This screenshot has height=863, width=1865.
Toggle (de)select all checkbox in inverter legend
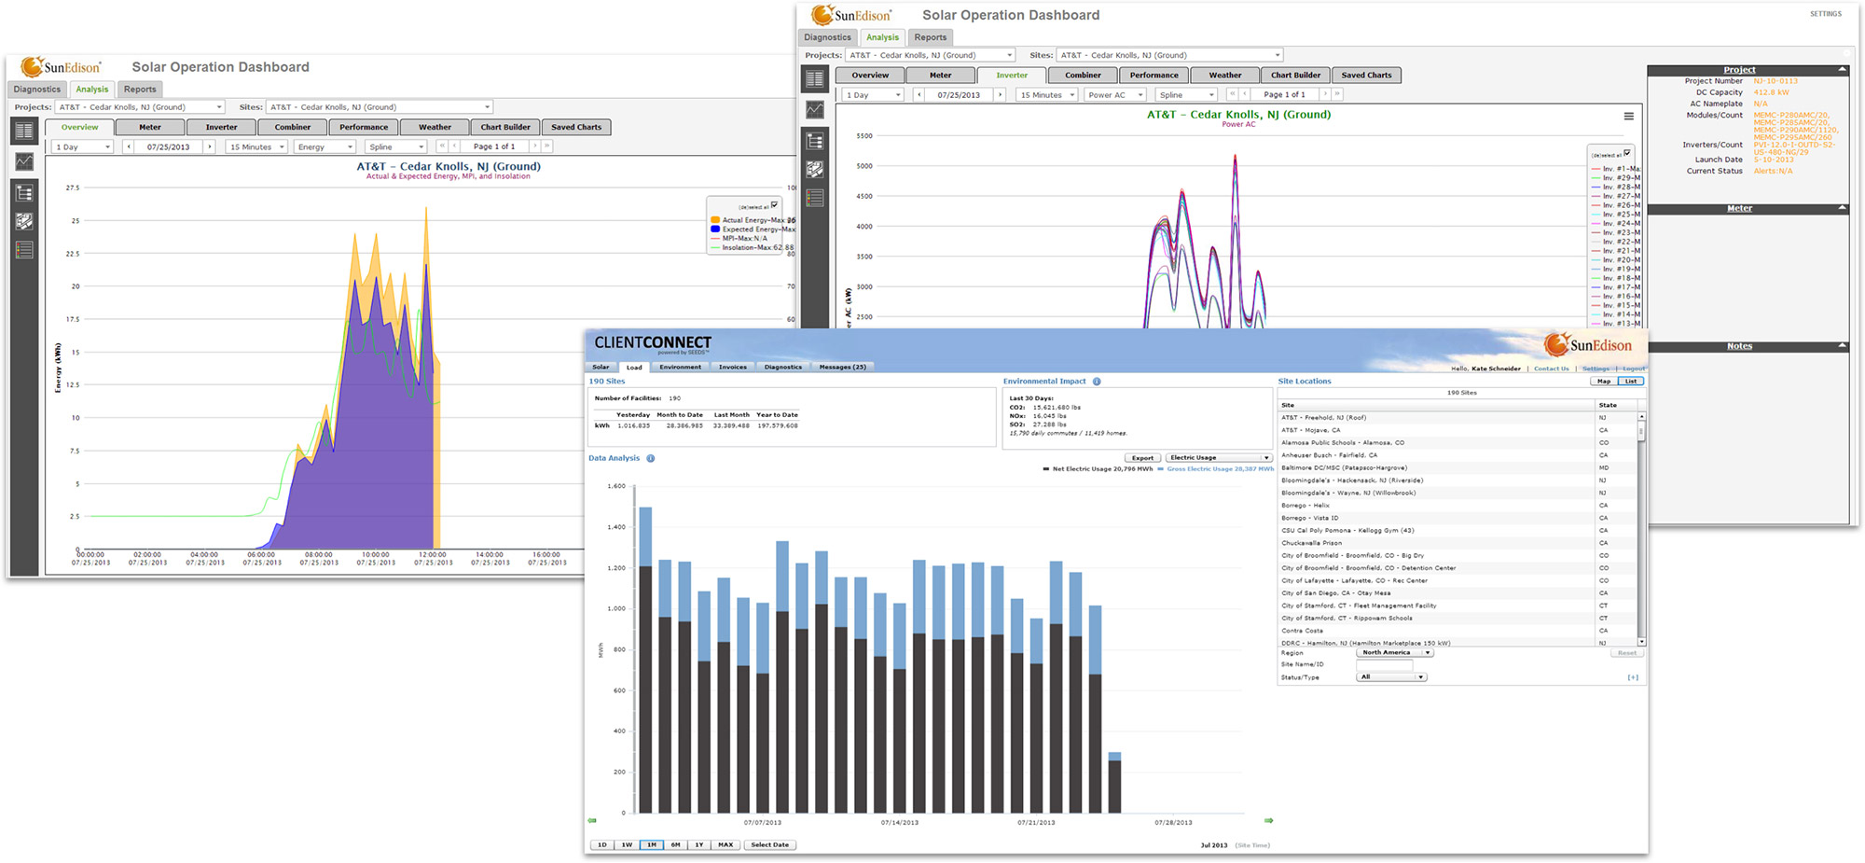tap(1627, 153)
